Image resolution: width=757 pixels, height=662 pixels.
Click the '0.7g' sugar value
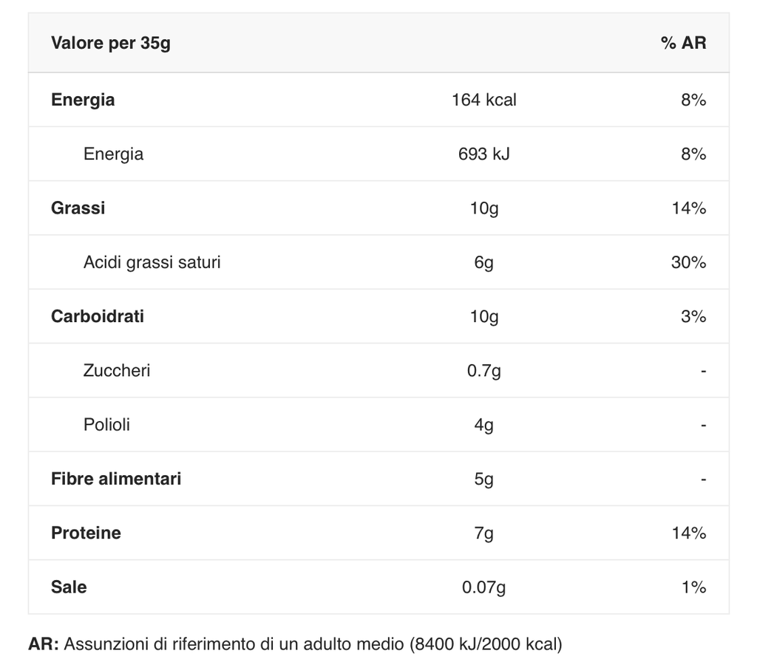click(x=484, y=370)
